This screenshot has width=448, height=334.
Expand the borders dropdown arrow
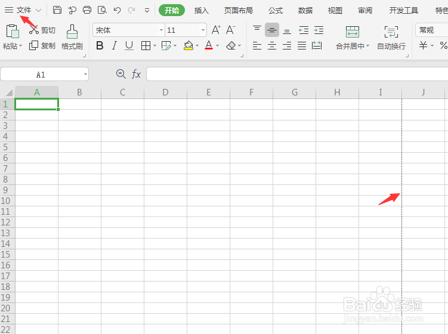155,46
